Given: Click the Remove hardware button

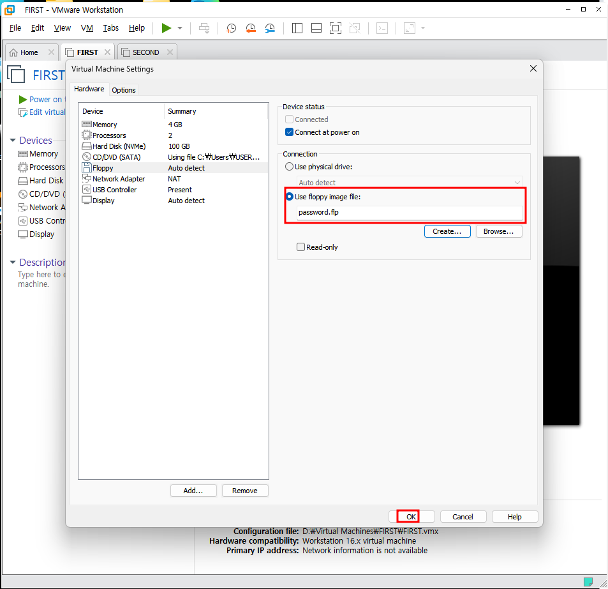Looking at the screenshot, I should [245, 491].
